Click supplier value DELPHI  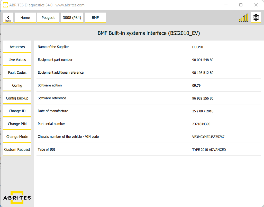pyautogui.click(x=198, y=47)
